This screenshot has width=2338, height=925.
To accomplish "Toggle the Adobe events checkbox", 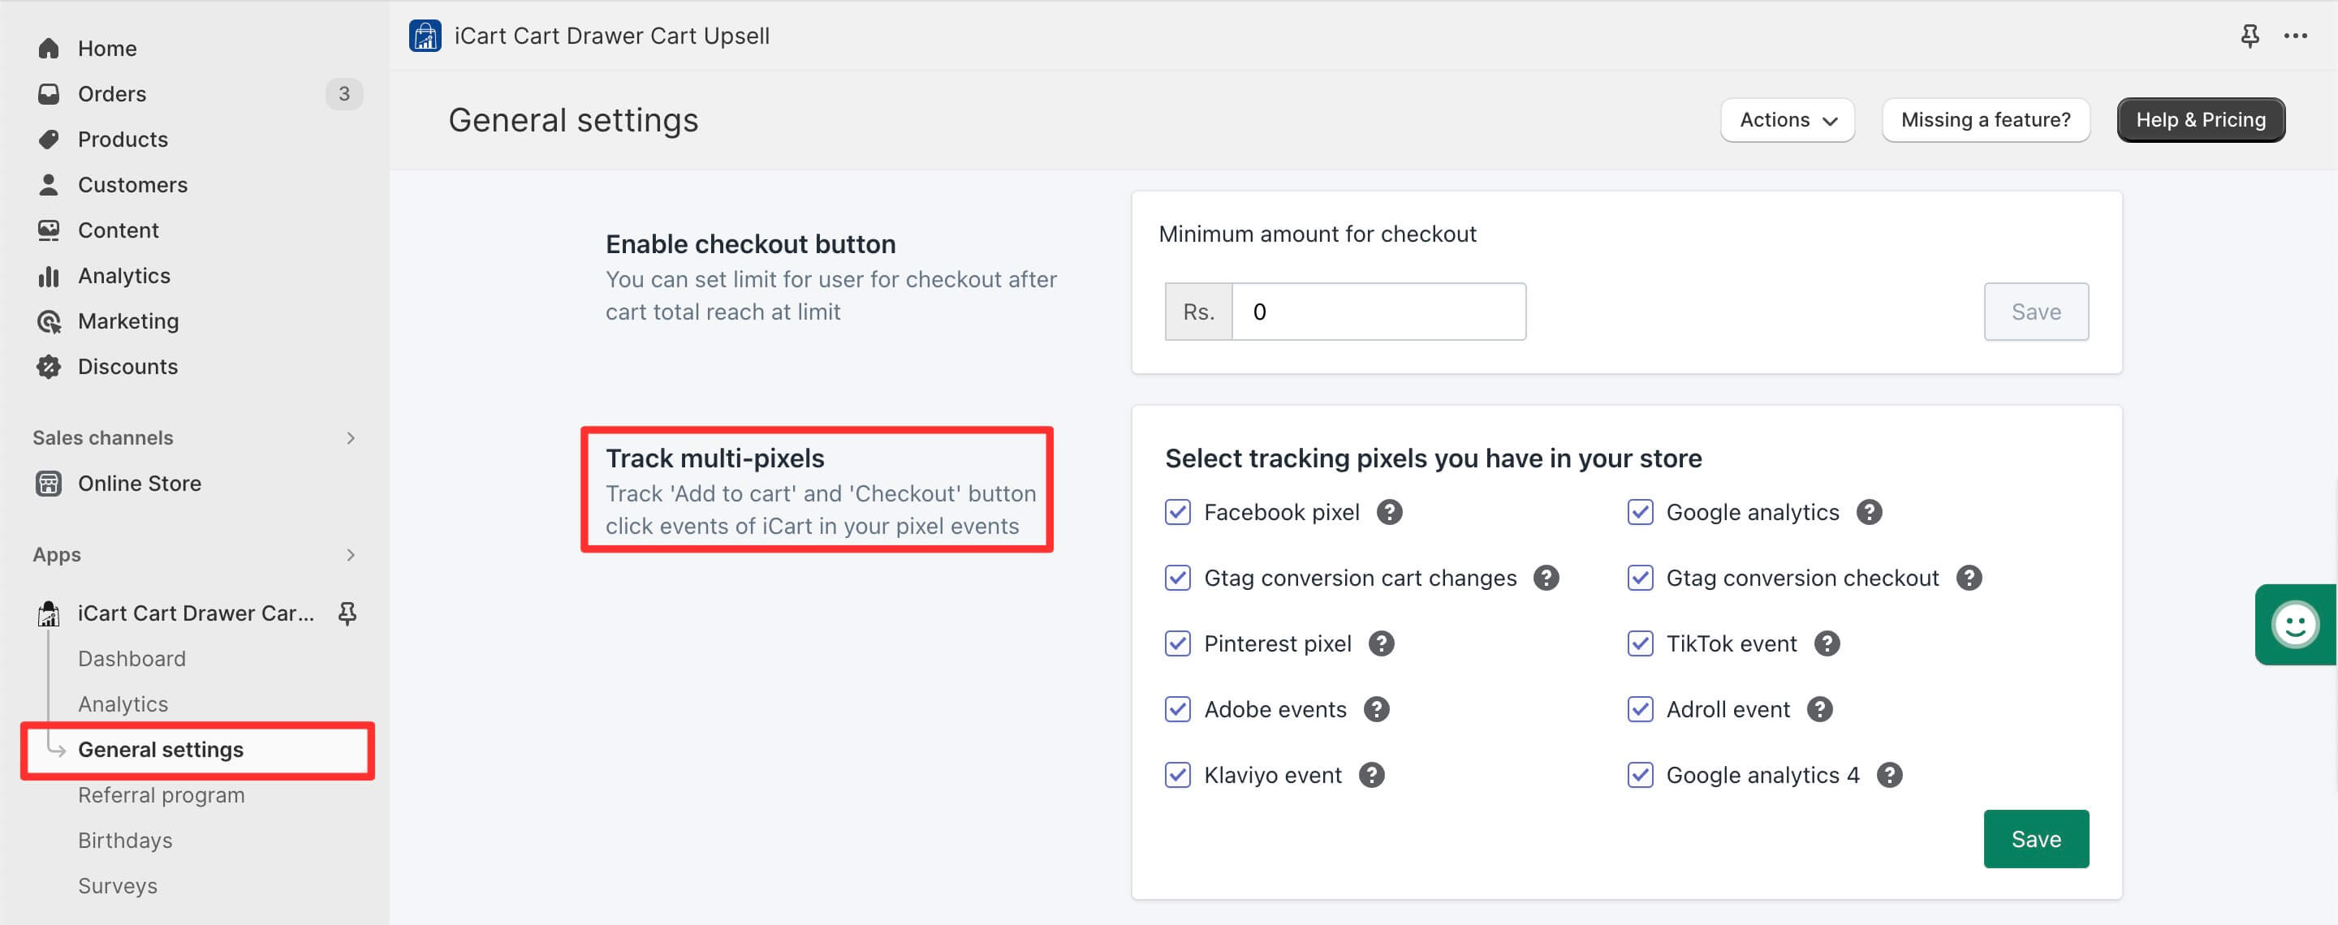I will (x=1178, y=709).
